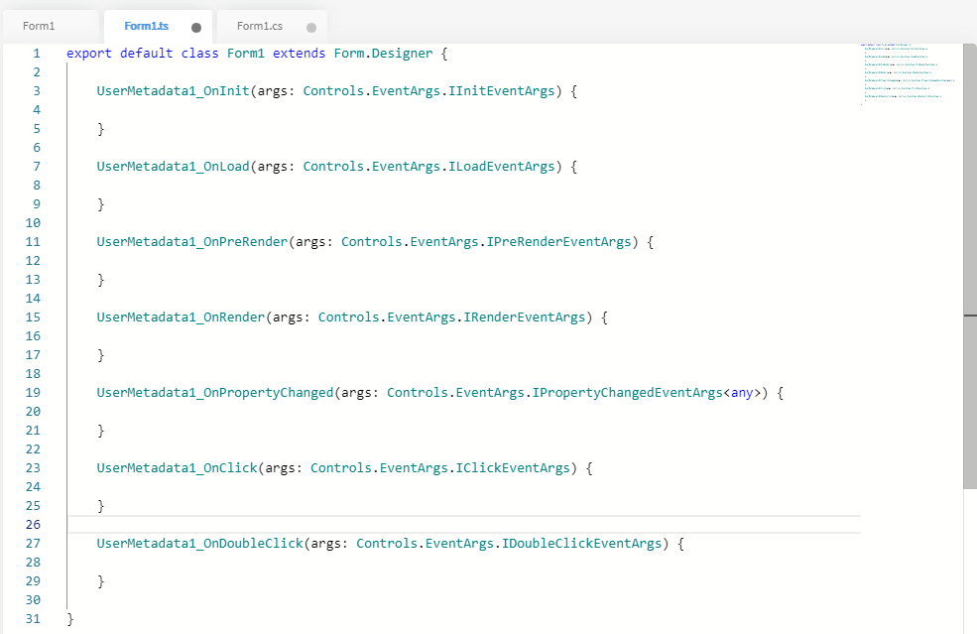This screenshot has width=977, height=634.
Task: Click the UserMetadata1_OnClick method name
Action: [x=177, y=468]
